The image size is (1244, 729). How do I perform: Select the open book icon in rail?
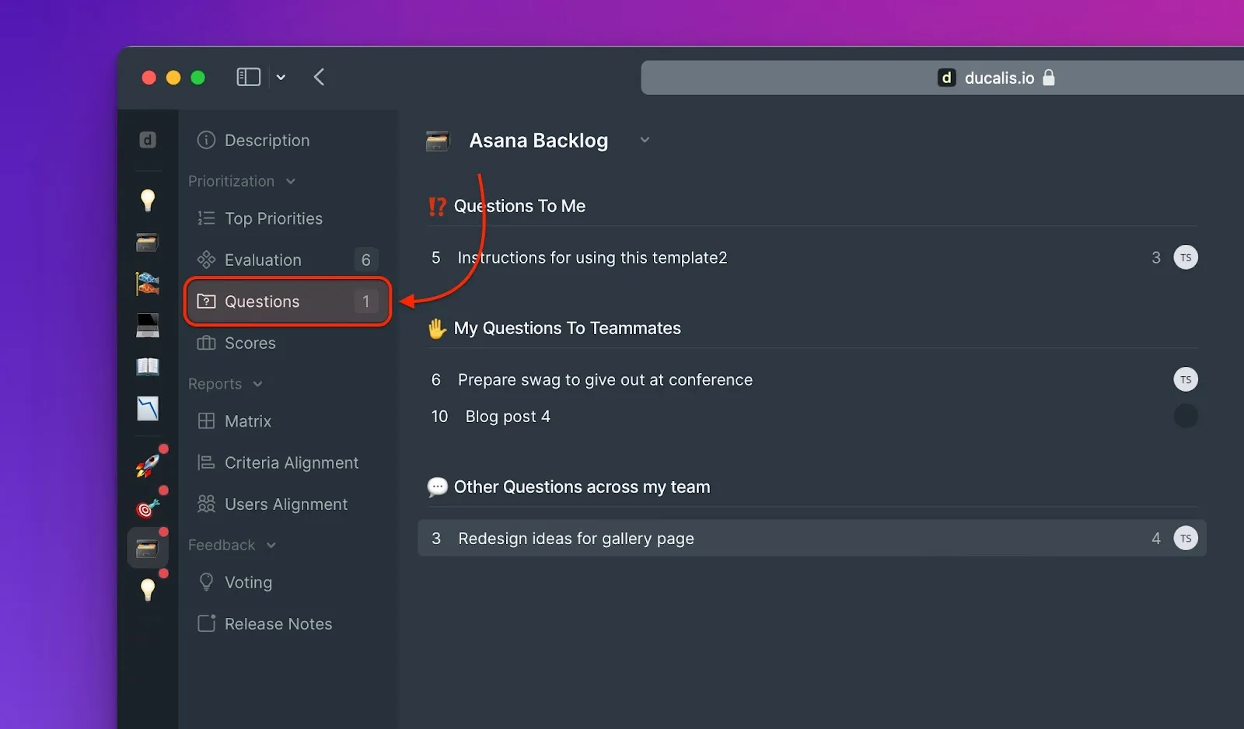pos(147,366)
